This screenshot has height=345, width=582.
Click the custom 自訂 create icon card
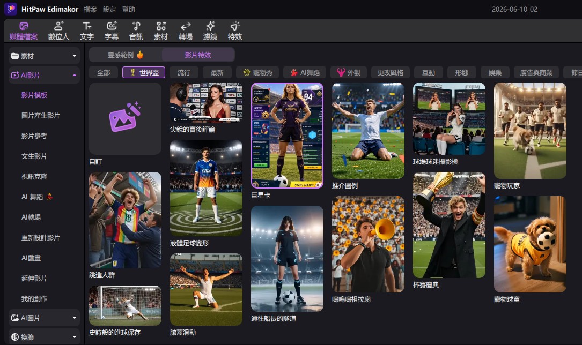[125, 118]
